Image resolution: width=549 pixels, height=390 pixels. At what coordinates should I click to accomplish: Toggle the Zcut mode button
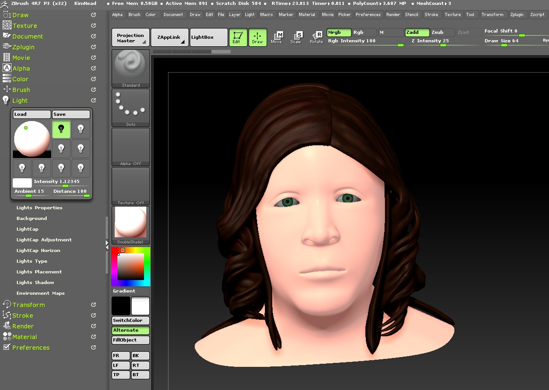pyautogui.click(x=469, y=32)
